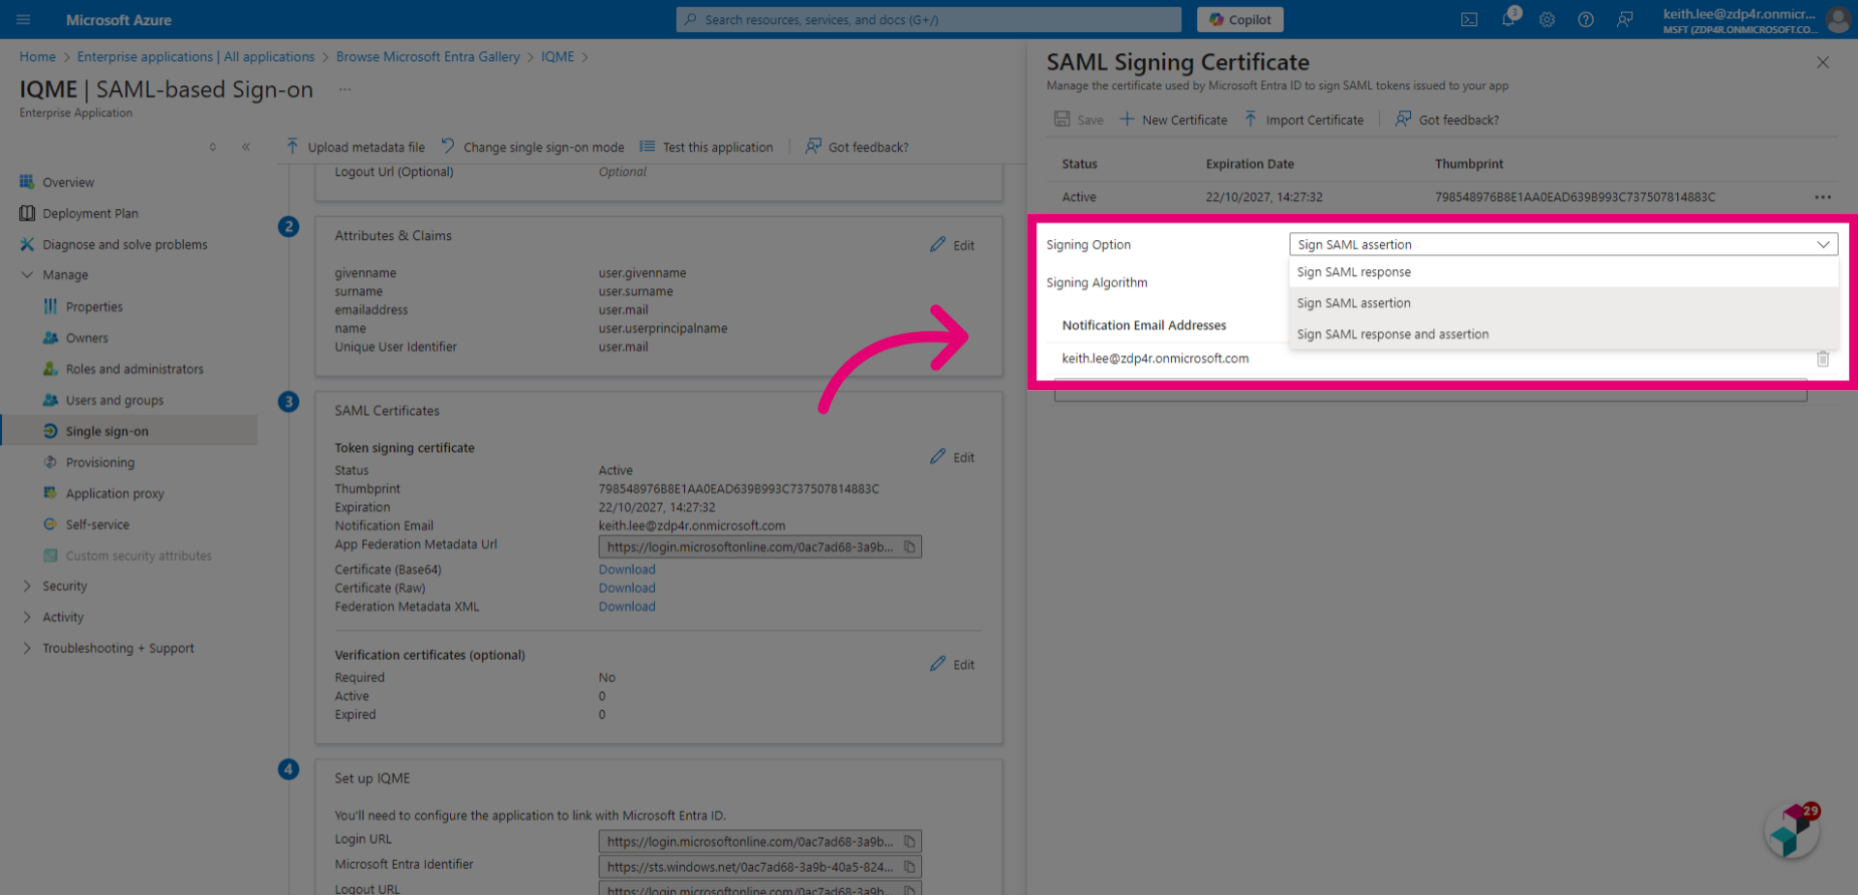
Task: Click the search resources field
Action: coord(929,19)
